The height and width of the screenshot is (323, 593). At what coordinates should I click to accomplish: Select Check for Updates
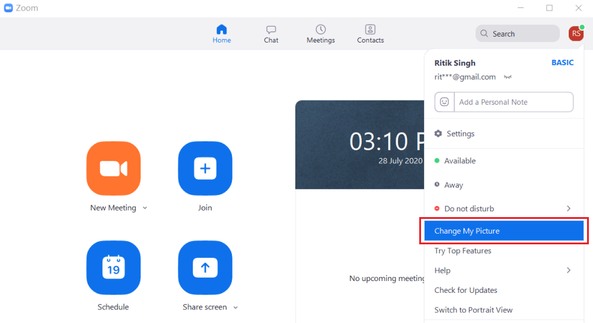[x=503, y=290]
